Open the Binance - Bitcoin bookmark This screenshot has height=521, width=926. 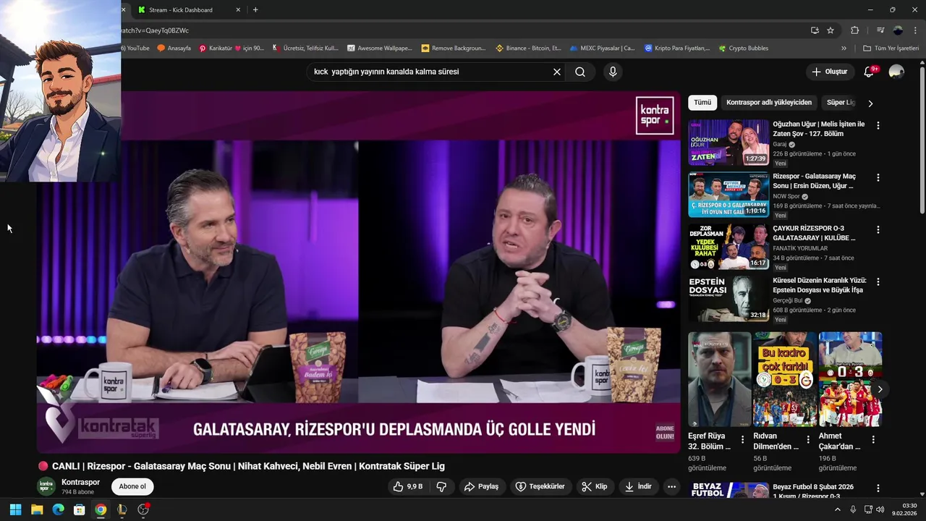528,48
